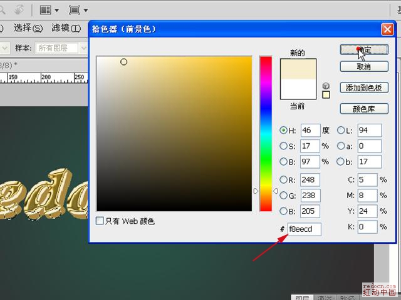Close the color picker dialog
Screen dimensions: 401x300
[387, 29]
